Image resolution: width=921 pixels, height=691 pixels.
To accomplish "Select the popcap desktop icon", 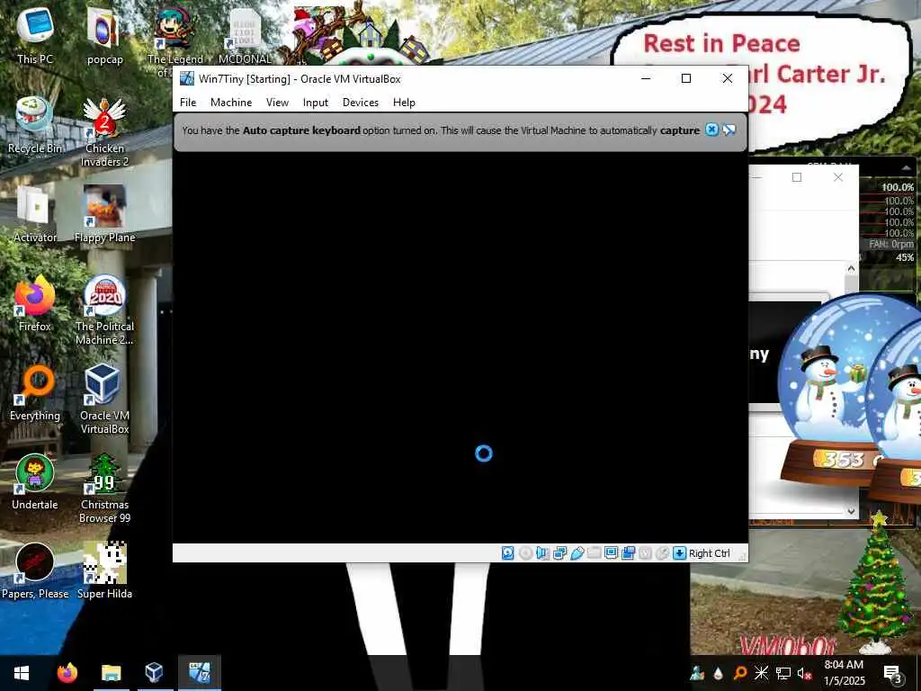I will [104, 35].
